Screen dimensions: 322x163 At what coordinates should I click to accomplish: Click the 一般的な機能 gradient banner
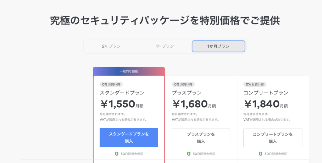pos(129,71)
